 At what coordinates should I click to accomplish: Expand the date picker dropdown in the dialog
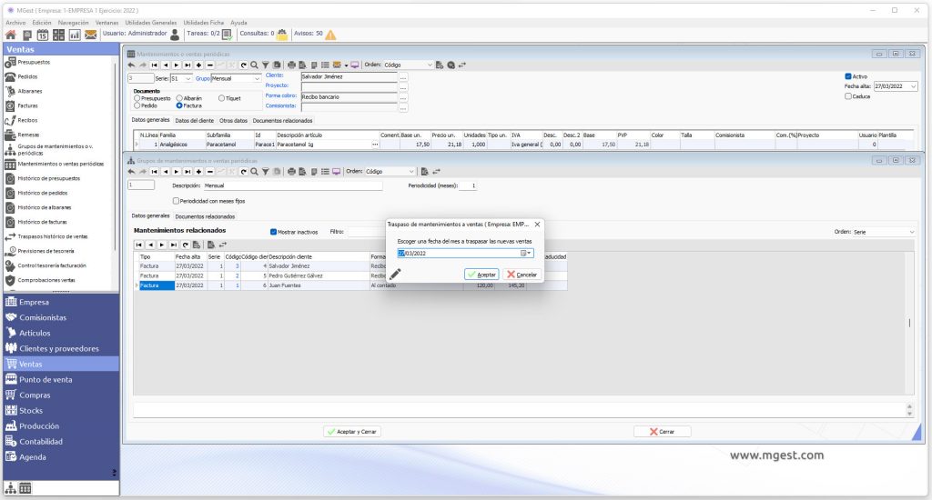coord(527,253)
